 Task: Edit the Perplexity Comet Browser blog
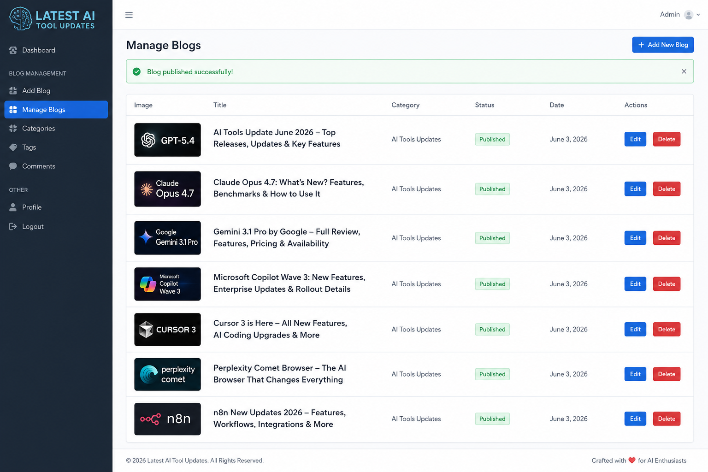[x=635, y=374]
